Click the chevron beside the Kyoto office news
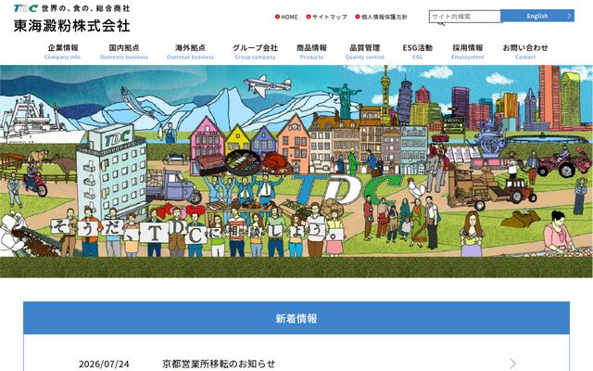The image size is (593, 371). 512,364
